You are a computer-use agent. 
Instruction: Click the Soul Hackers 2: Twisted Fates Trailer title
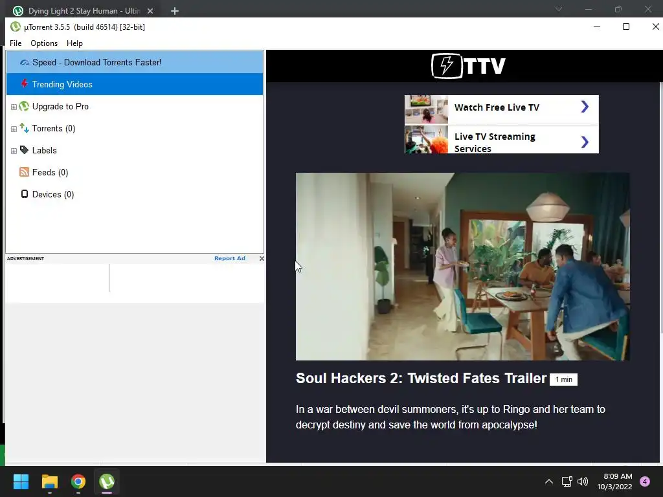[x=421, y=378]
